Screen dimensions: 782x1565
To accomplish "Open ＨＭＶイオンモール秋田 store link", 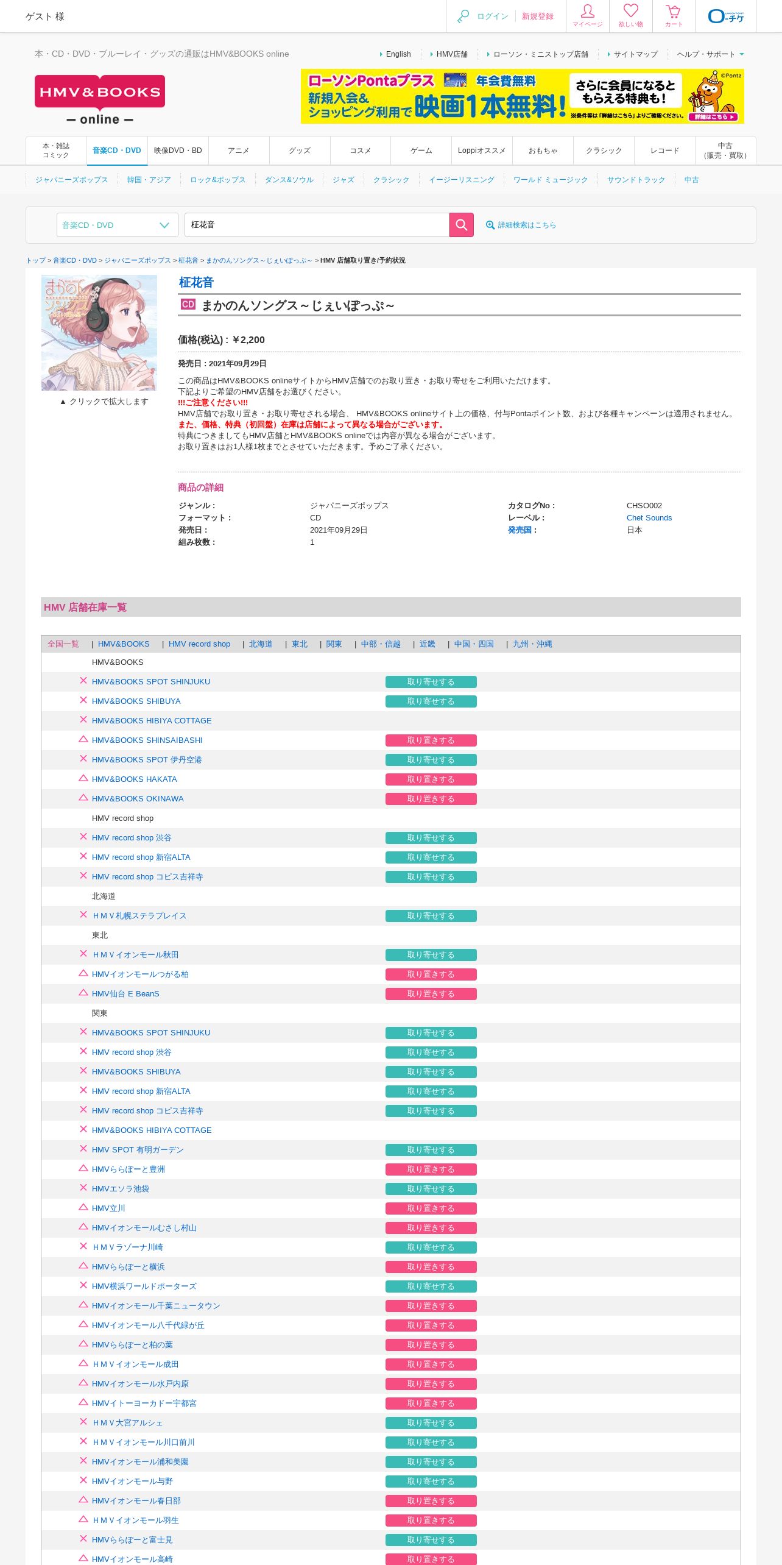I will tap(135, 955).
